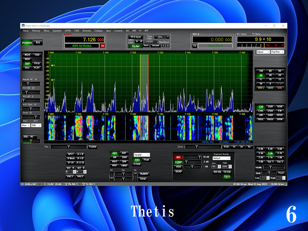This screenshot has height=231, width=308.
Task: Expand the Panafall display mode dropdown
Action: click(142, 155)
